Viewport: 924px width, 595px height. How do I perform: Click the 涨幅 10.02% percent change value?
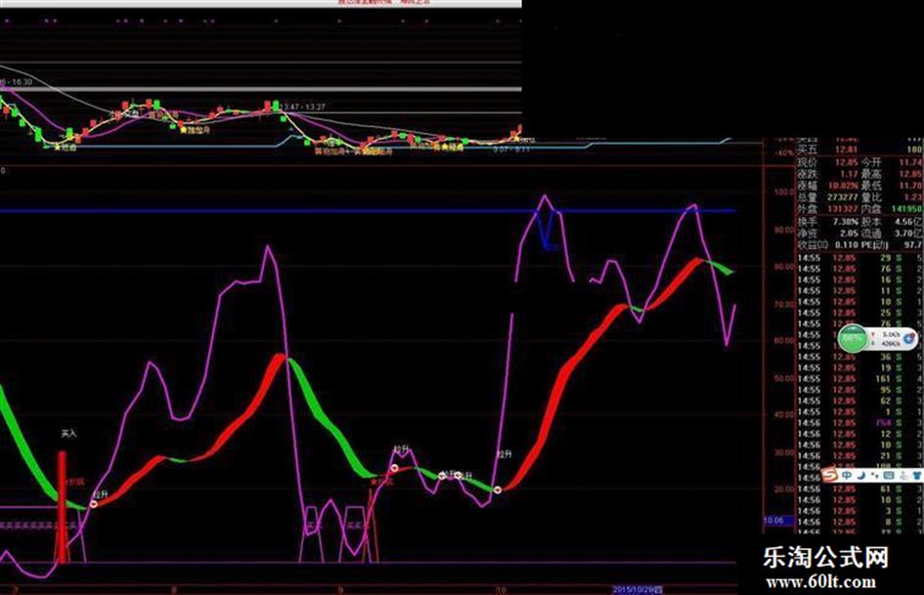point(843,186)
